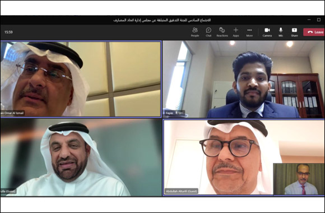Viewport: 325px width, 213px height.
Task: Minimize the meeting window
Action: (309, 20)
